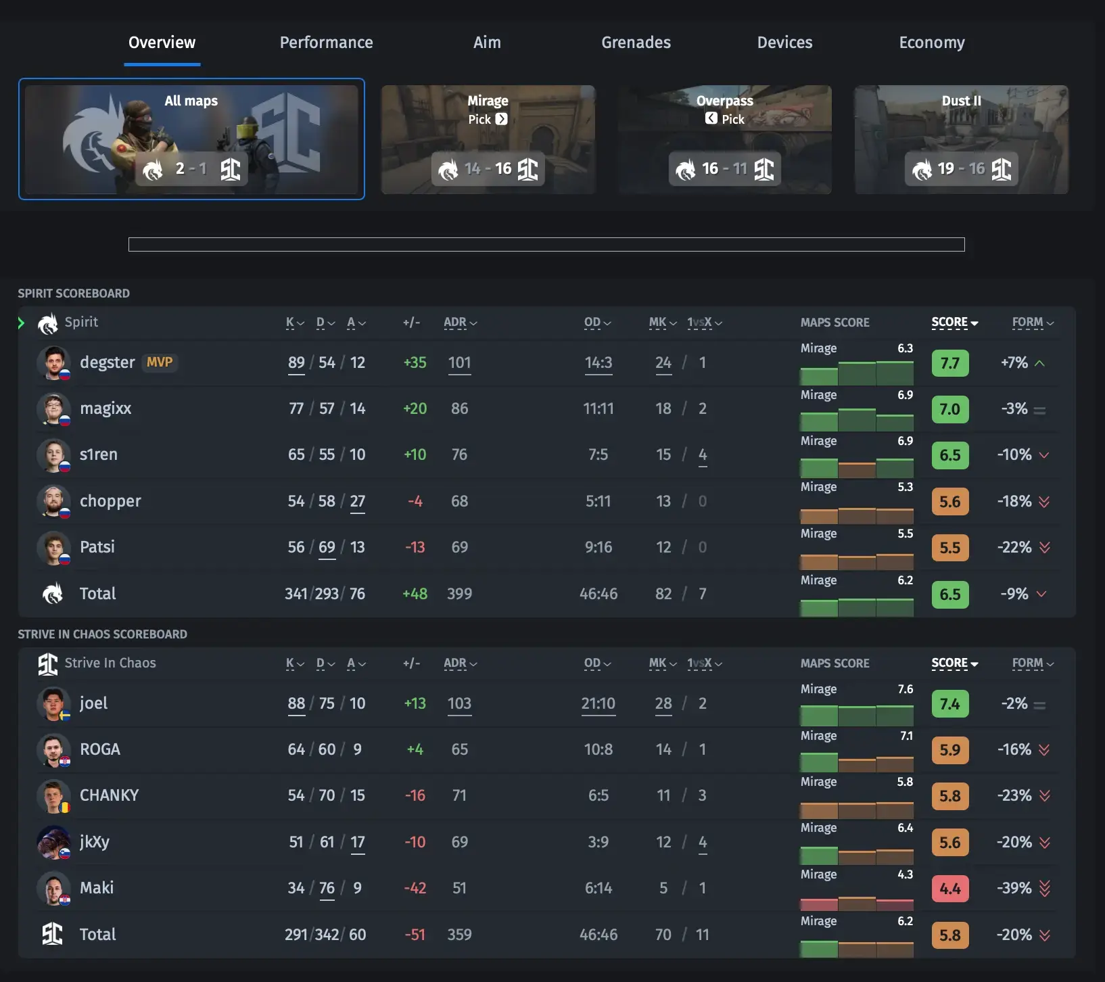Click Maki's red 4.4 score badge
This screenshot has width=1105, height=982.
(x=950, y=889)
